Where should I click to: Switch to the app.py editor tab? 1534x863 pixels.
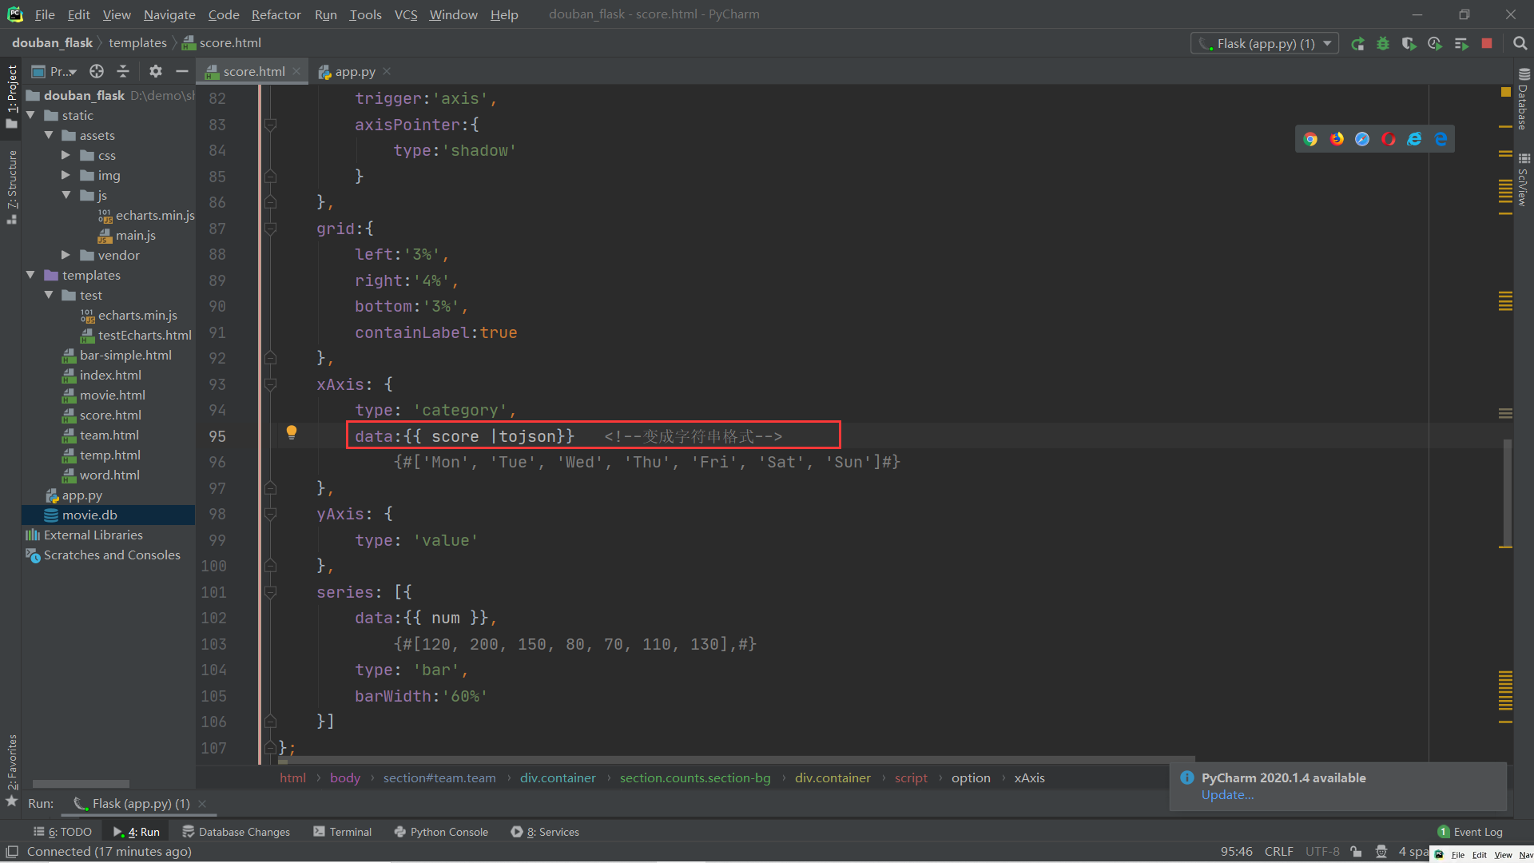pos(355,71)
